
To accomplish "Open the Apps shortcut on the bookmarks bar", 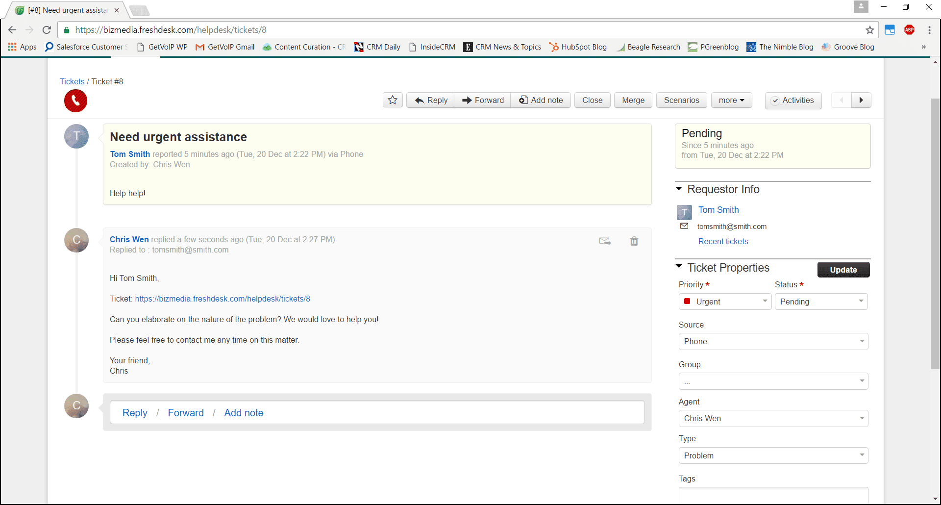I will tap(22, 47).
